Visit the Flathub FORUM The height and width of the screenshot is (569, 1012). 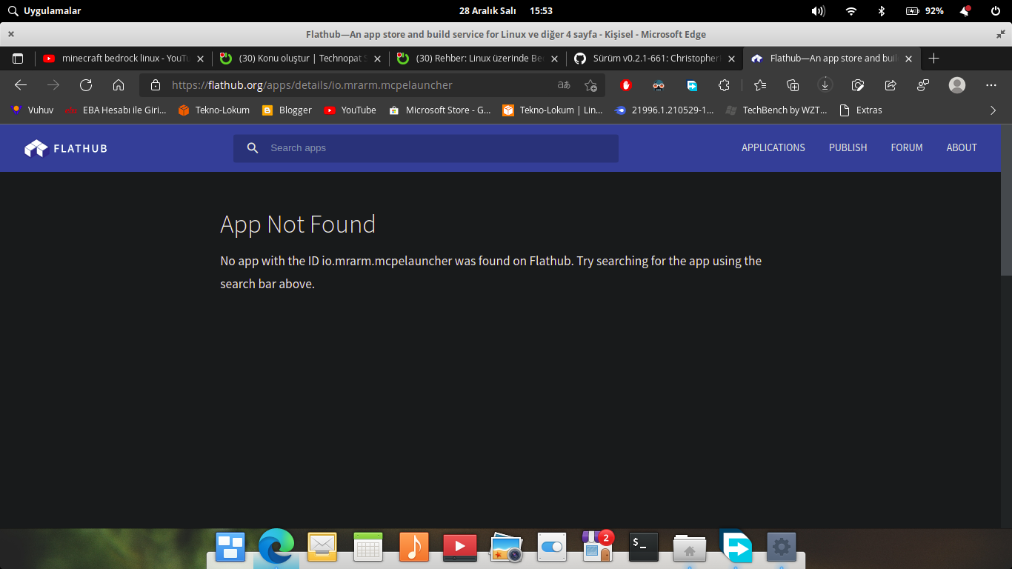click(x=907, y=148)
